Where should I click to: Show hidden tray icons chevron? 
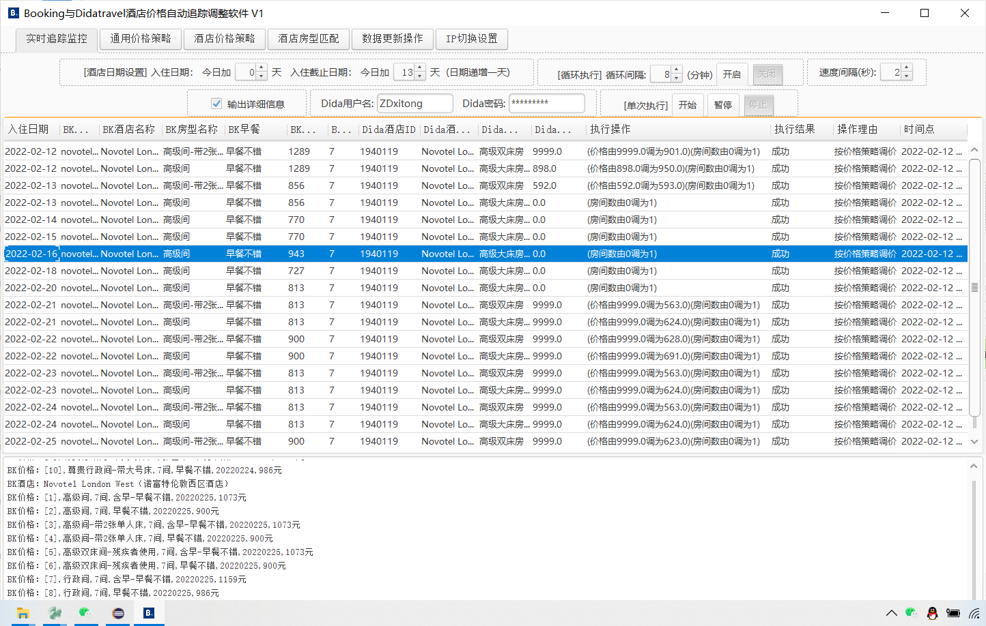click(892, 613)
